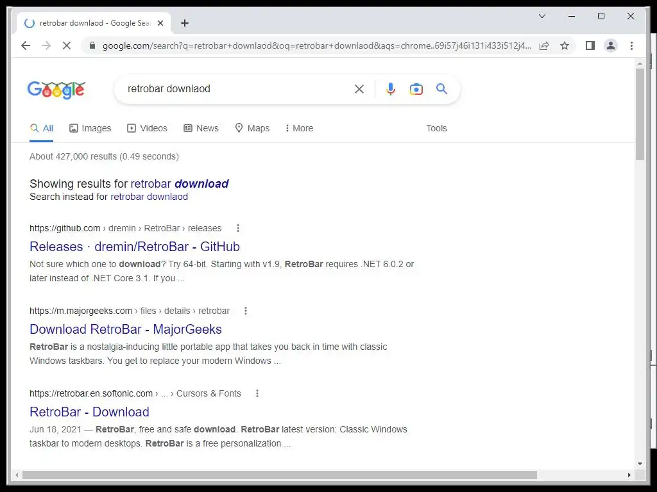Switch to Maps results

tap(252, 128)
